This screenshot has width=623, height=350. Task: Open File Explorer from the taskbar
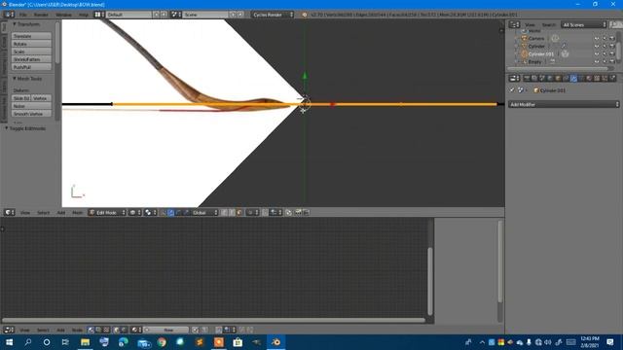click(85, 342)
